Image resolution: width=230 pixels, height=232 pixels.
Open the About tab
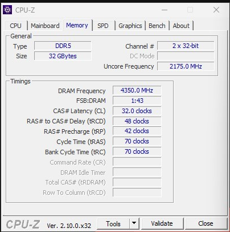(x=181, y=26)
